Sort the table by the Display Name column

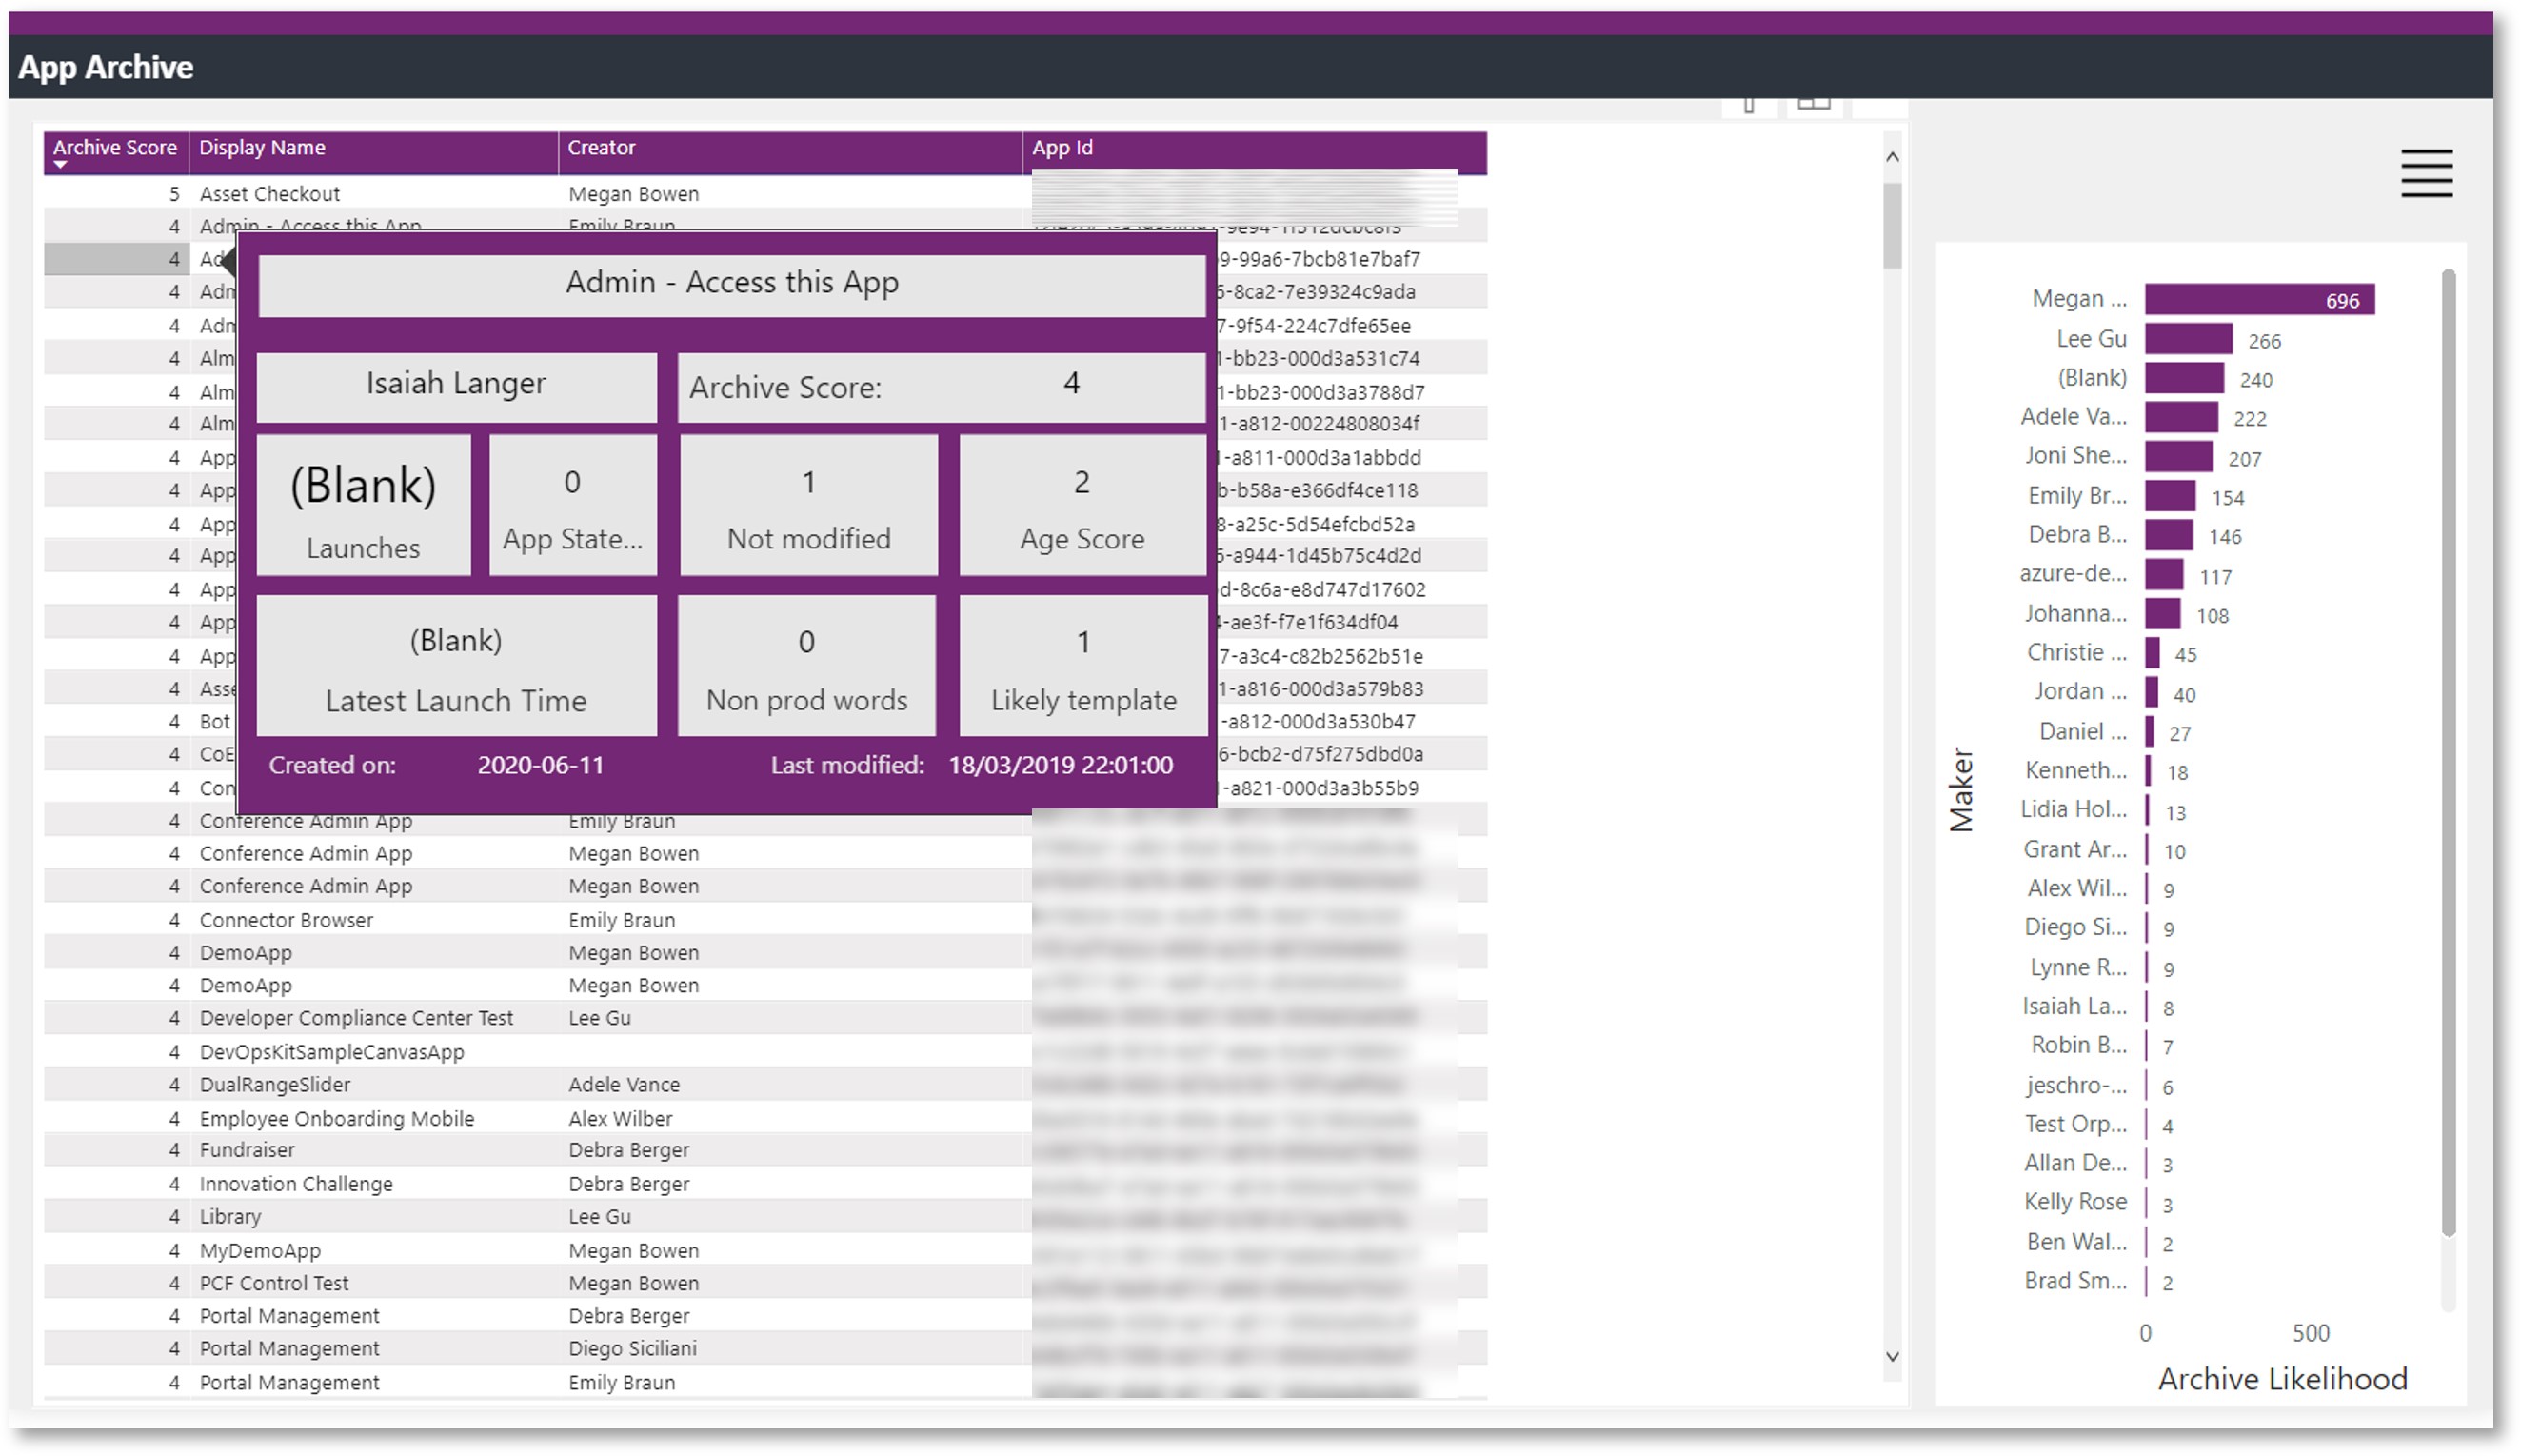262,147
